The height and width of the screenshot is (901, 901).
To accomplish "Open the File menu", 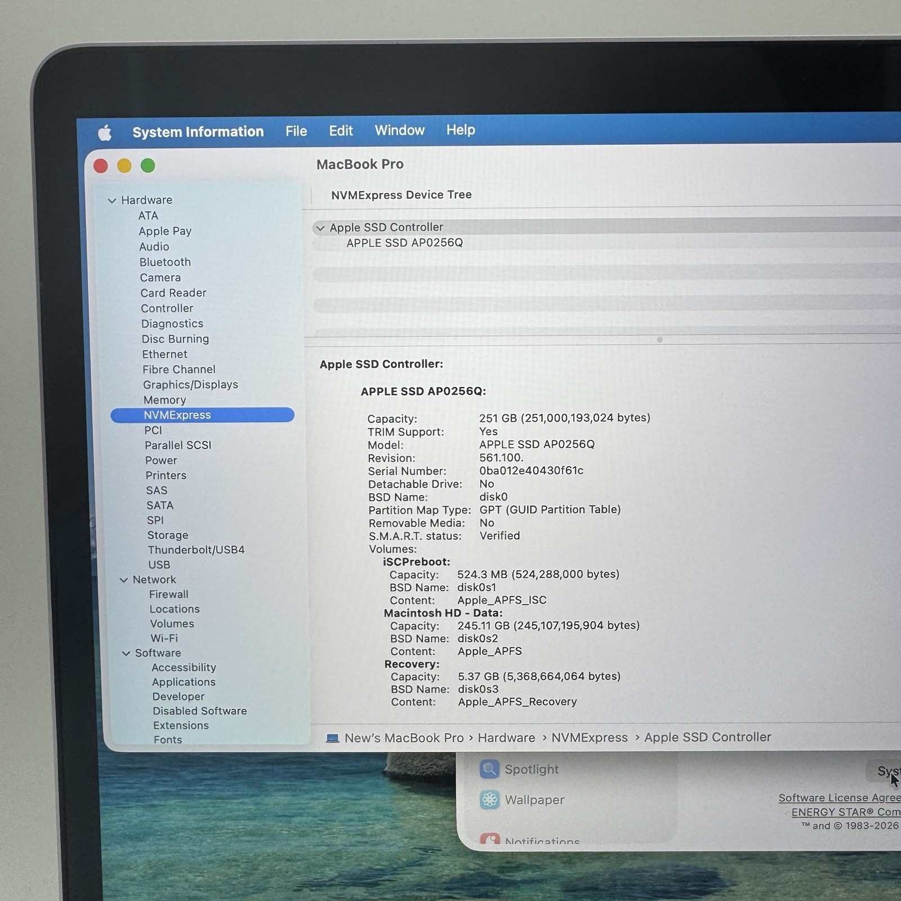I will [296, 131].
